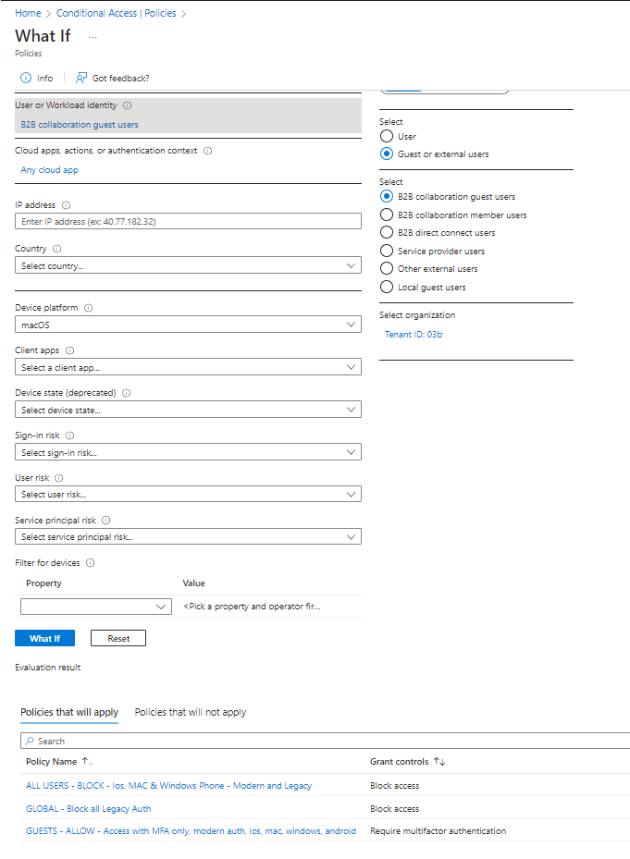Viewport: 630px width, 859px height.
Task: Go to Home breadcrumb
Action: coord(28,13)
